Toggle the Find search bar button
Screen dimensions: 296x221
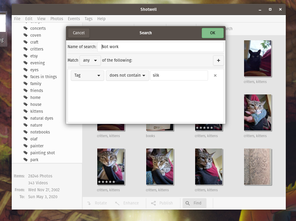click(194, 203)
